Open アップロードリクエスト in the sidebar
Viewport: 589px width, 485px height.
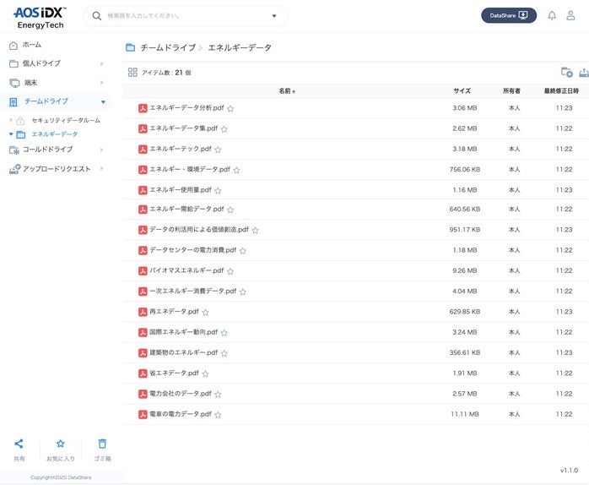(57, 169)
